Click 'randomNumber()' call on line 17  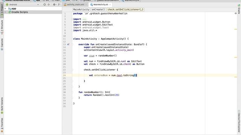(x=107, y=56)
